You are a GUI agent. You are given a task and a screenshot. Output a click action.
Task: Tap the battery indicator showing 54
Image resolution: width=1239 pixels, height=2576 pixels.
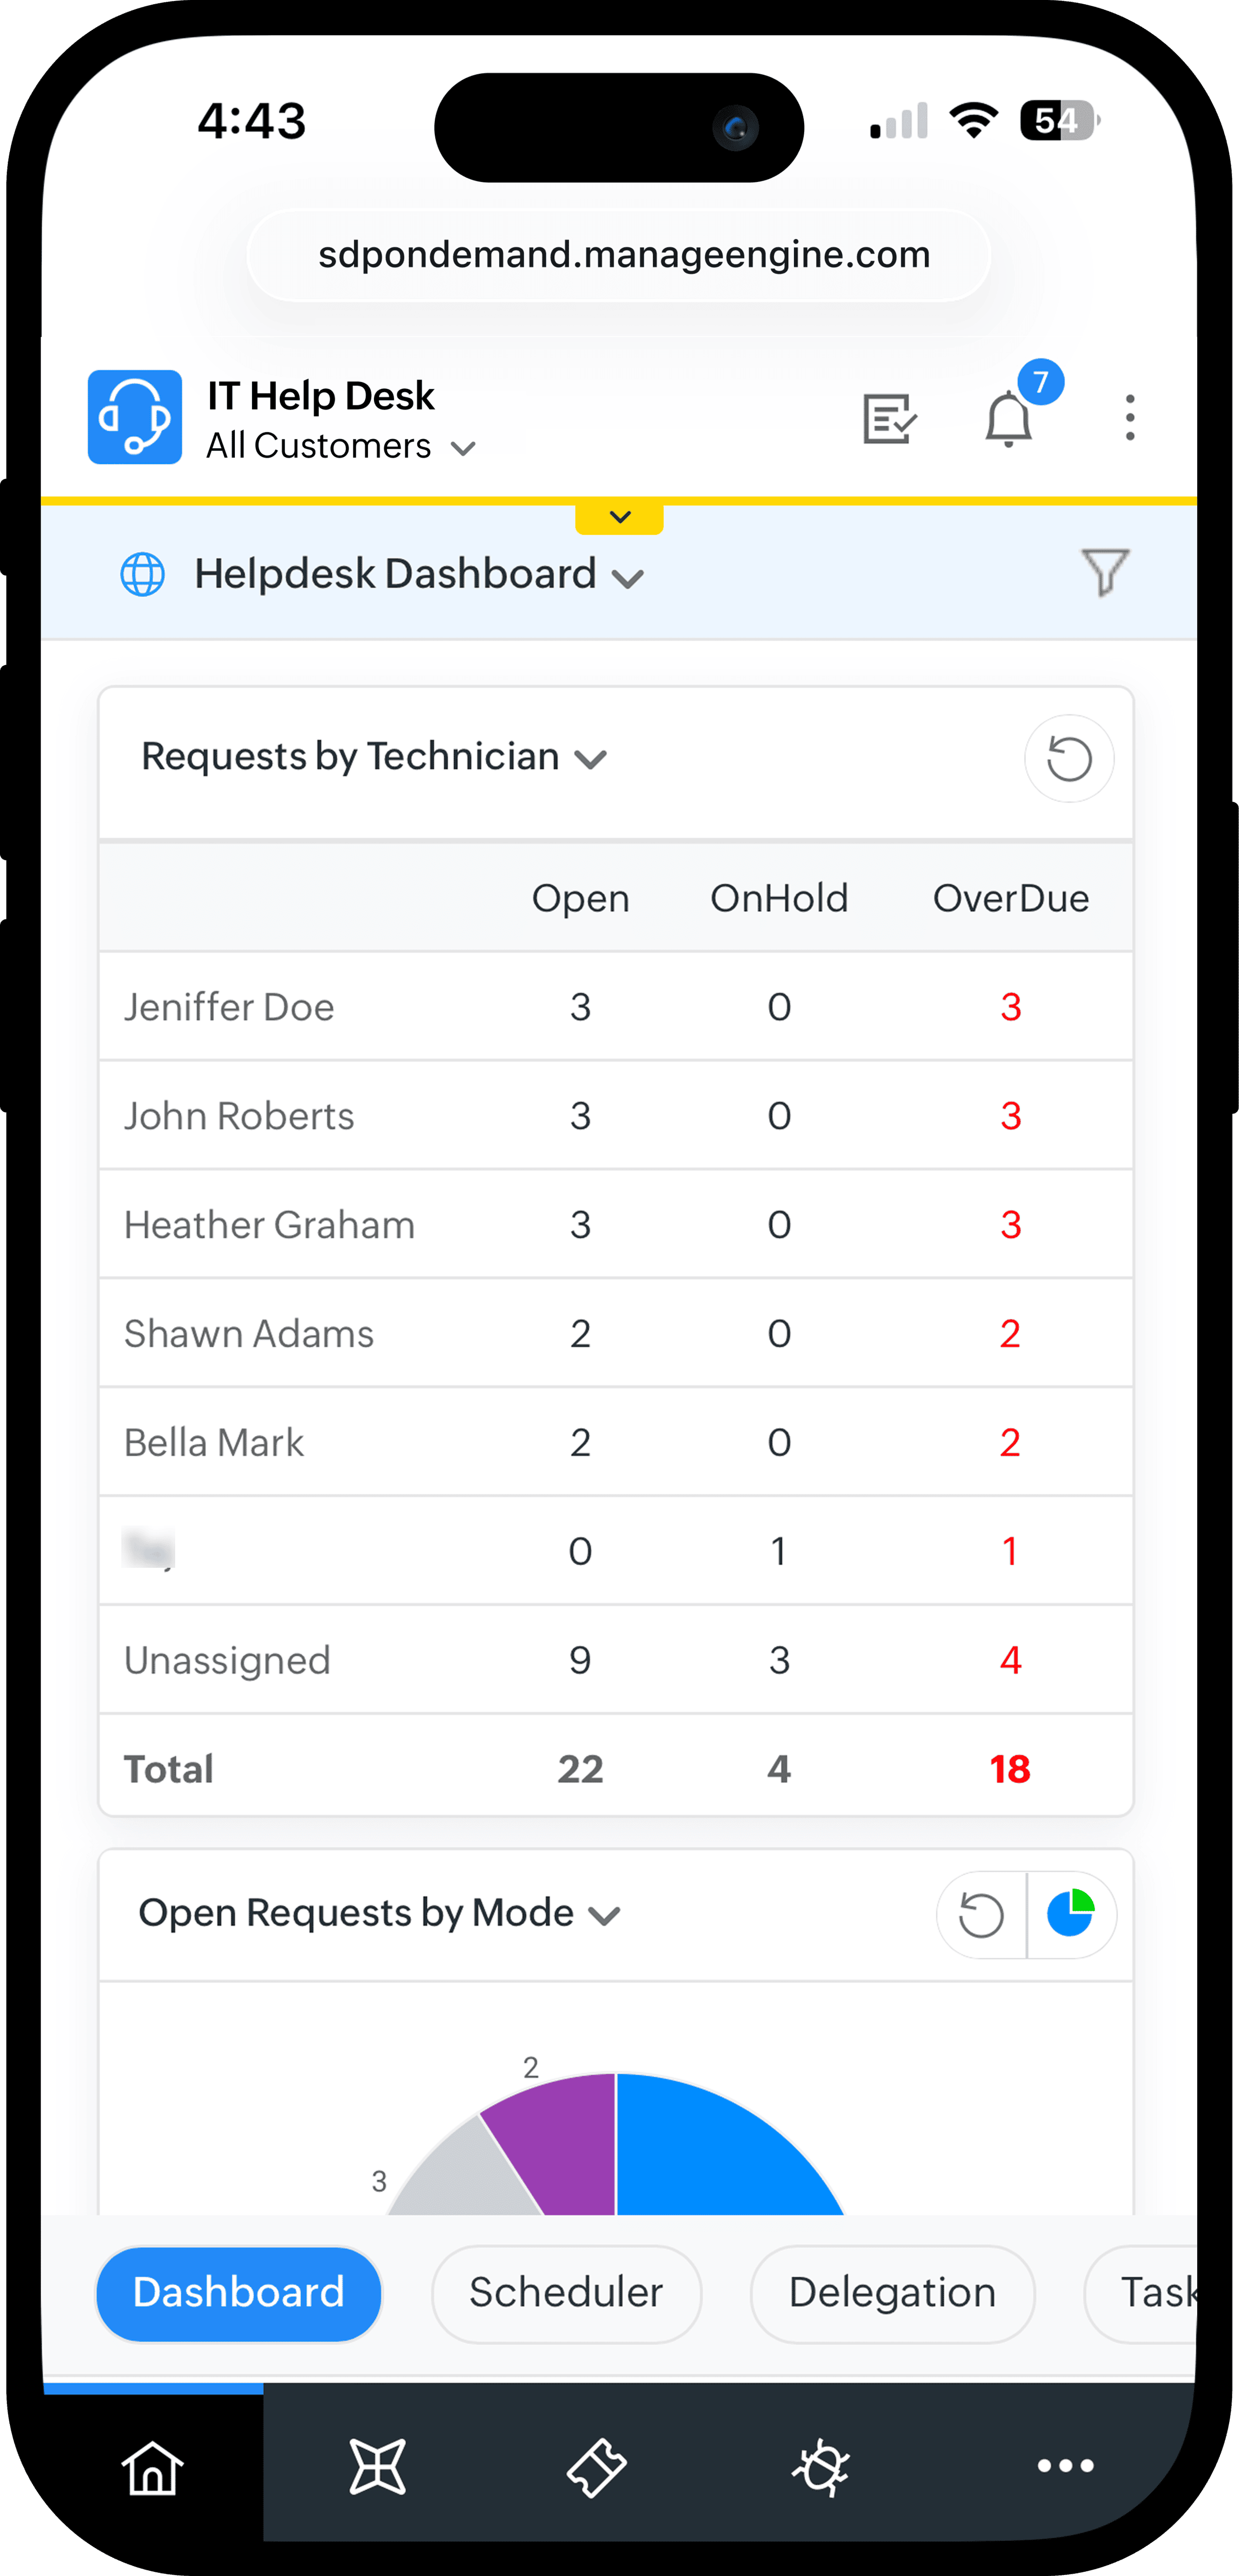(x=1059, y=121)
